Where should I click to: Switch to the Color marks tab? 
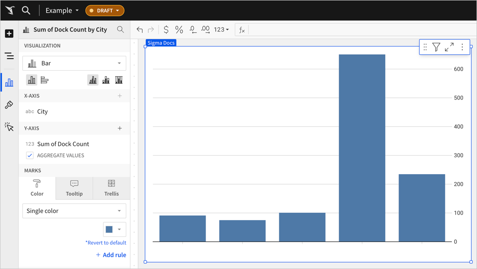coord(37,188)
